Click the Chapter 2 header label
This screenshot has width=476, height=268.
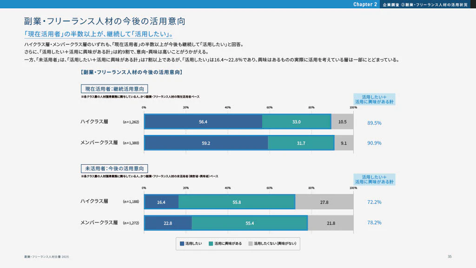(x=365, y=4)
